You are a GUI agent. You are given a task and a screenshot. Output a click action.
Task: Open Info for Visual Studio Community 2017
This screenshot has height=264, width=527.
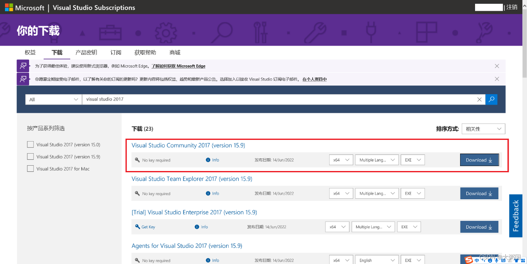coord(212,160)
